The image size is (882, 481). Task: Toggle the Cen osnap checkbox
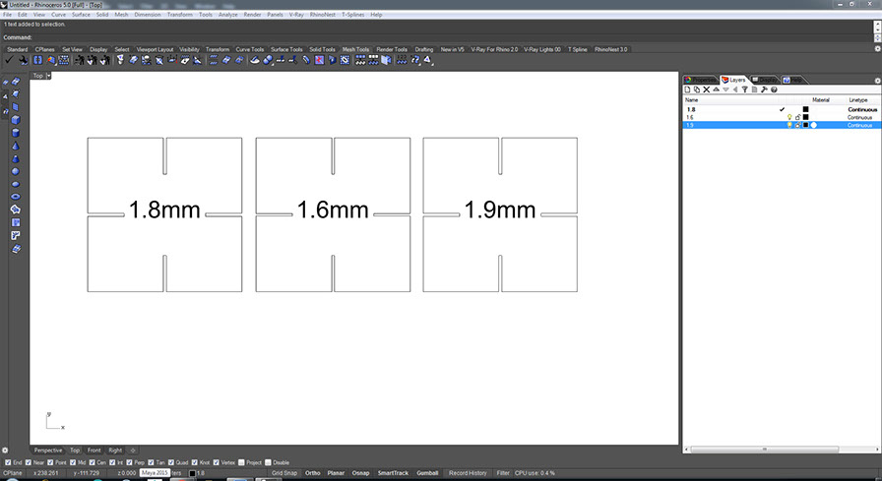click(93, 462)
